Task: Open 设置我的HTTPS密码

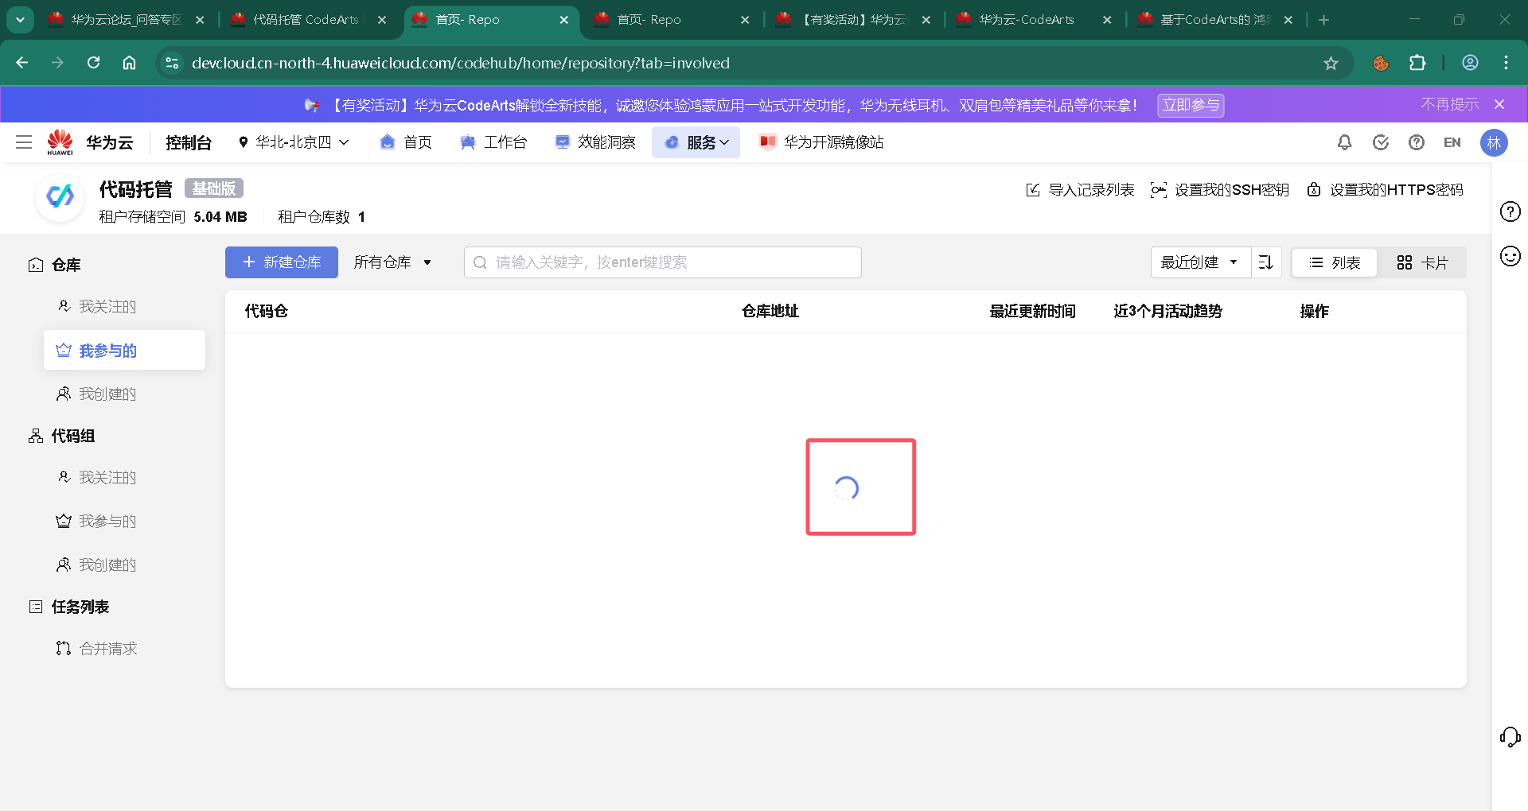Action: [1385, 190]
